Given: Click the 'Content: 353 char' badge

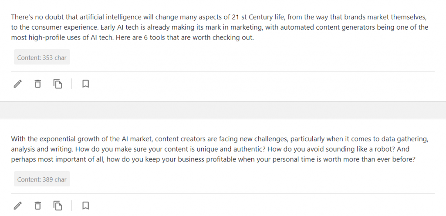Looking at the screenshot, I should pos(42,57).
